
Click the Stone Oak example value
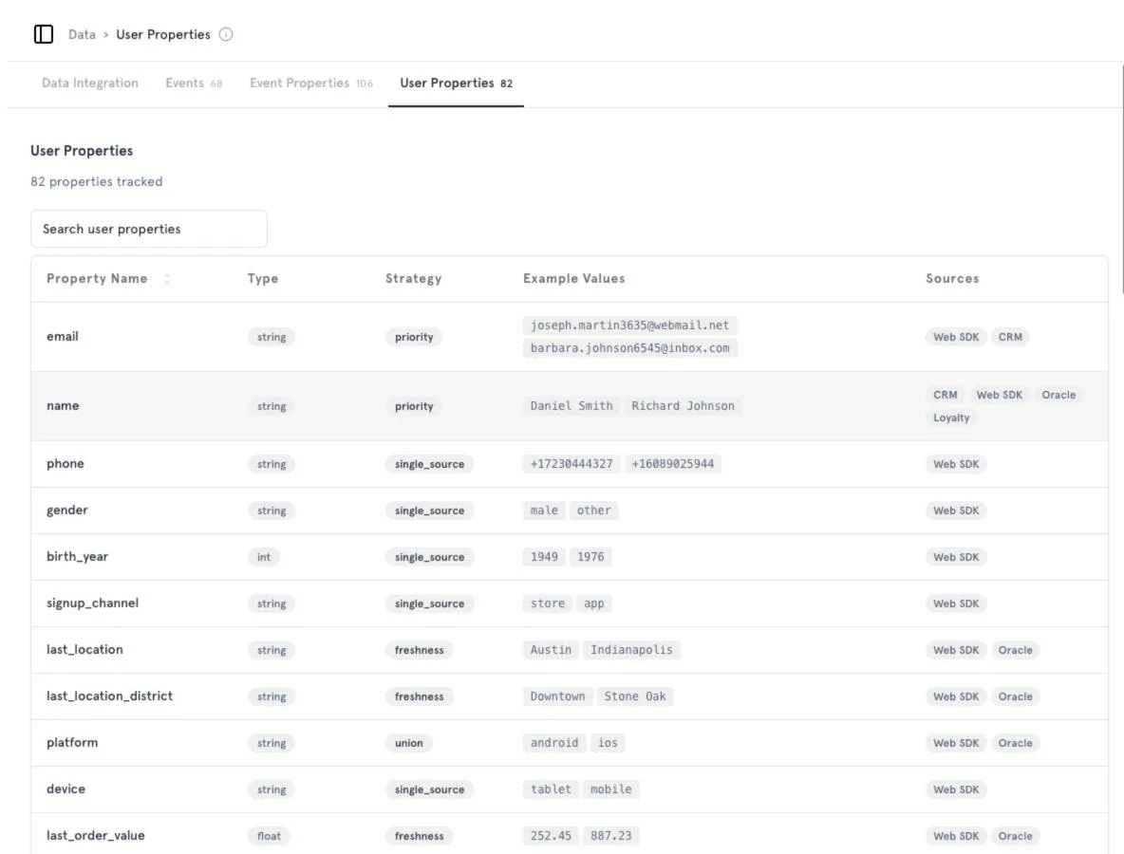635,696
